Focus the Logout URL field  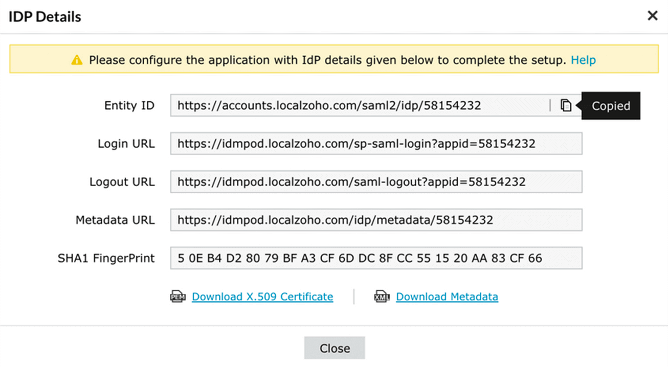[376, 182]
